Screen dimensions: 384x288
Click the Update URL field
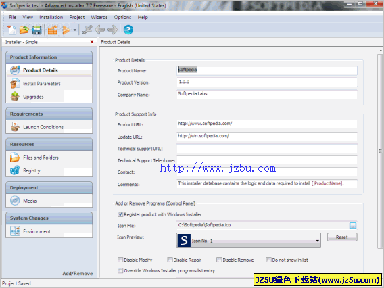point(266,136)
